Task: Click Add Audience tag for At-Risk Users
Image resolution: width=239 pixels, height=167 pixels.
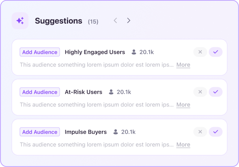Action: point(40,92)
